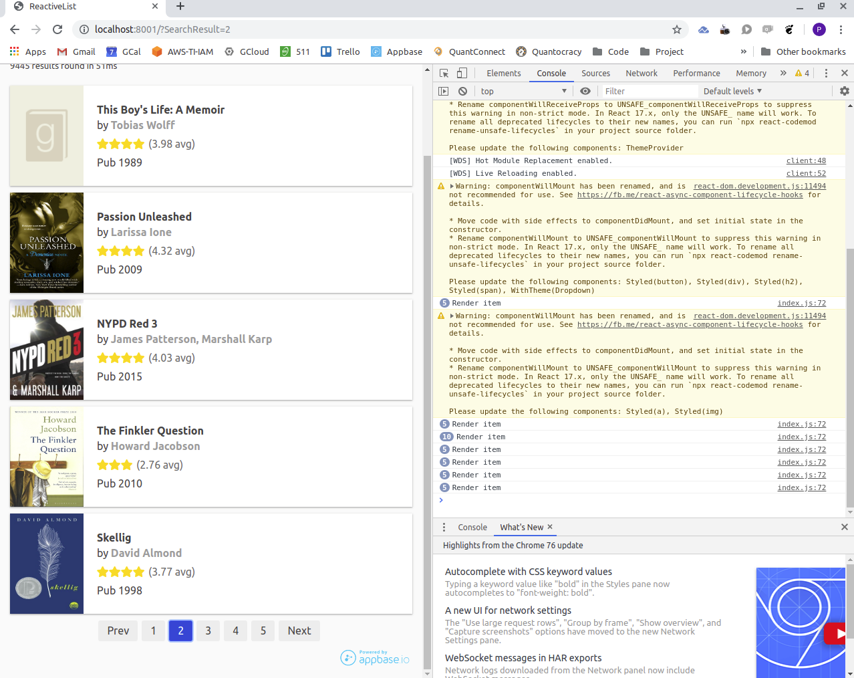Open the Code bookmarks folder
Image resolution: width=854 pixels, height=678 pixels.
click(x=611, y=51)
